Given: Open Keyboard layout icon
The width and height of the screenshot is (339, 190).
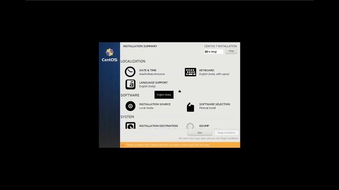Looking at the screenshot, I should 190,72.
